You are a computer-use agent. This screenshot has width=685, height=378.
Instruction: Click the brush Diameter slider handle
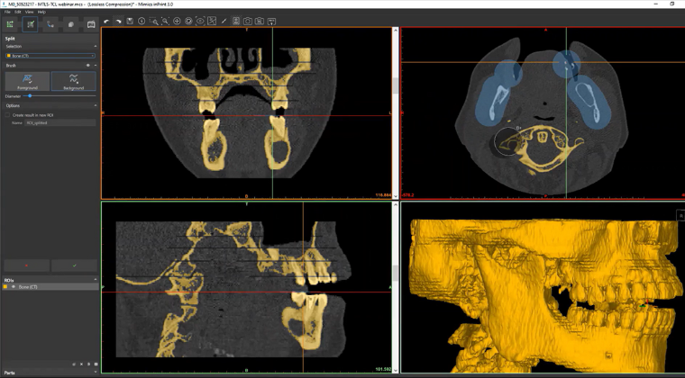30,96
